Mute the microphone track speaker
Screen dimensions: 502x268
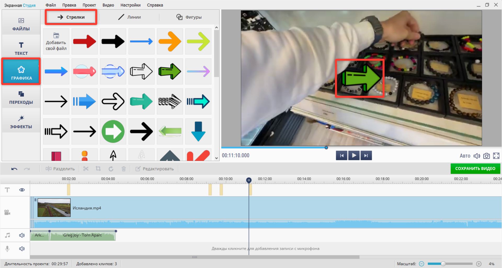pos(22,249)
